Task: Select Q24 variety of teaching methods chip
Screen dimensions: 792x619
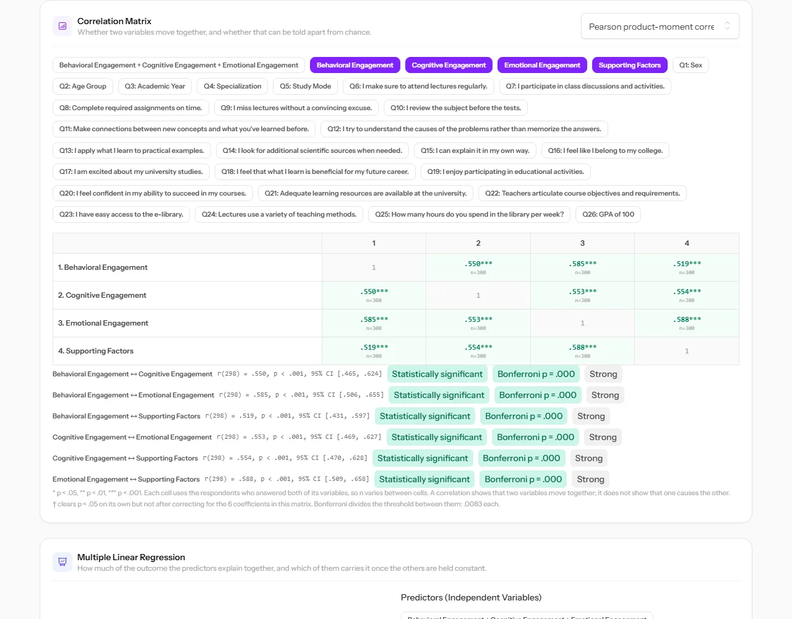Action: tap(279, 214)
